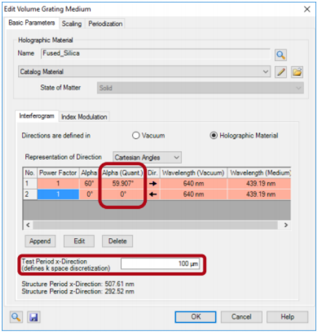318x332 pixels.
Task: Click the magnifier icon beside material name
Action: [x=281, y=55]
